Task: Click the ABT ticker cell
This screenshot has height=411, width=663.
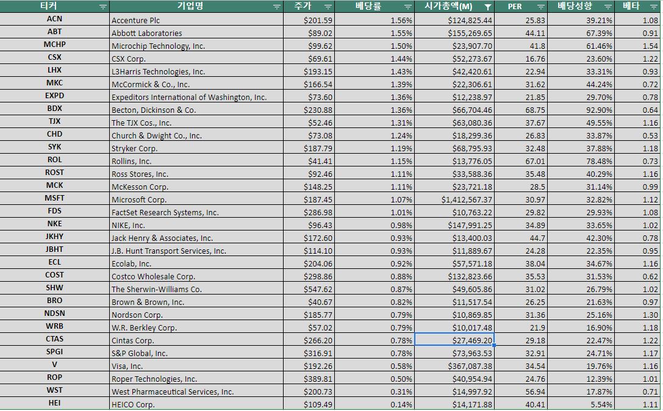Action: pos(54,32)
